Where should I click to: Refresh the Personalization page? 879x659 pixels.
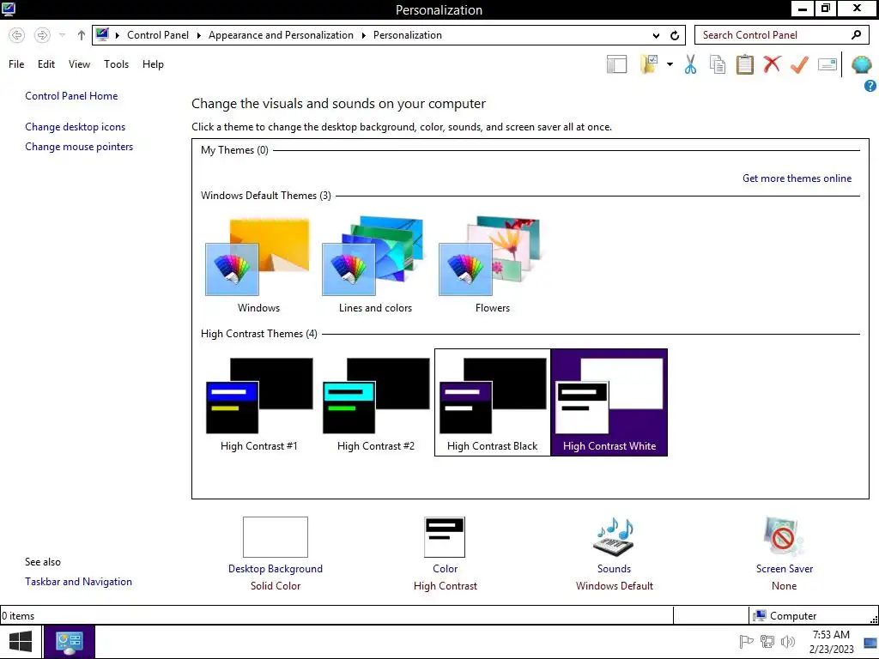coord(675,35)
